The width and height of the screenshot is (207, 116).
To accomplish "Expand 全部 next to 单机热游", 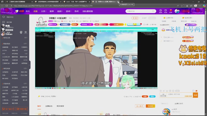I will (x=25, y=68).
